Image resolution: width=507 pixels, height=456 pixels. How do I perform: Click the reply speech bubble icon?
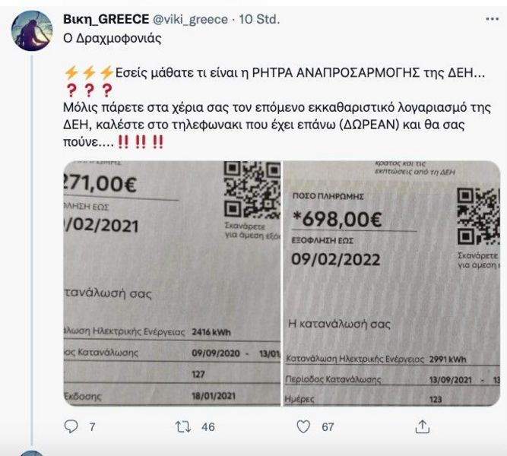point(71,426)
